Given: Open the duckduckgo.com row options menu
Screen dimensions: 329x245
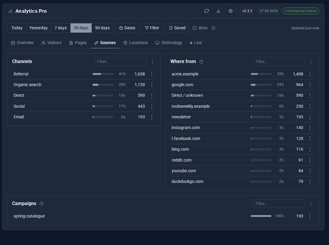Looking at the screenshot, I should tap(310, 182).
